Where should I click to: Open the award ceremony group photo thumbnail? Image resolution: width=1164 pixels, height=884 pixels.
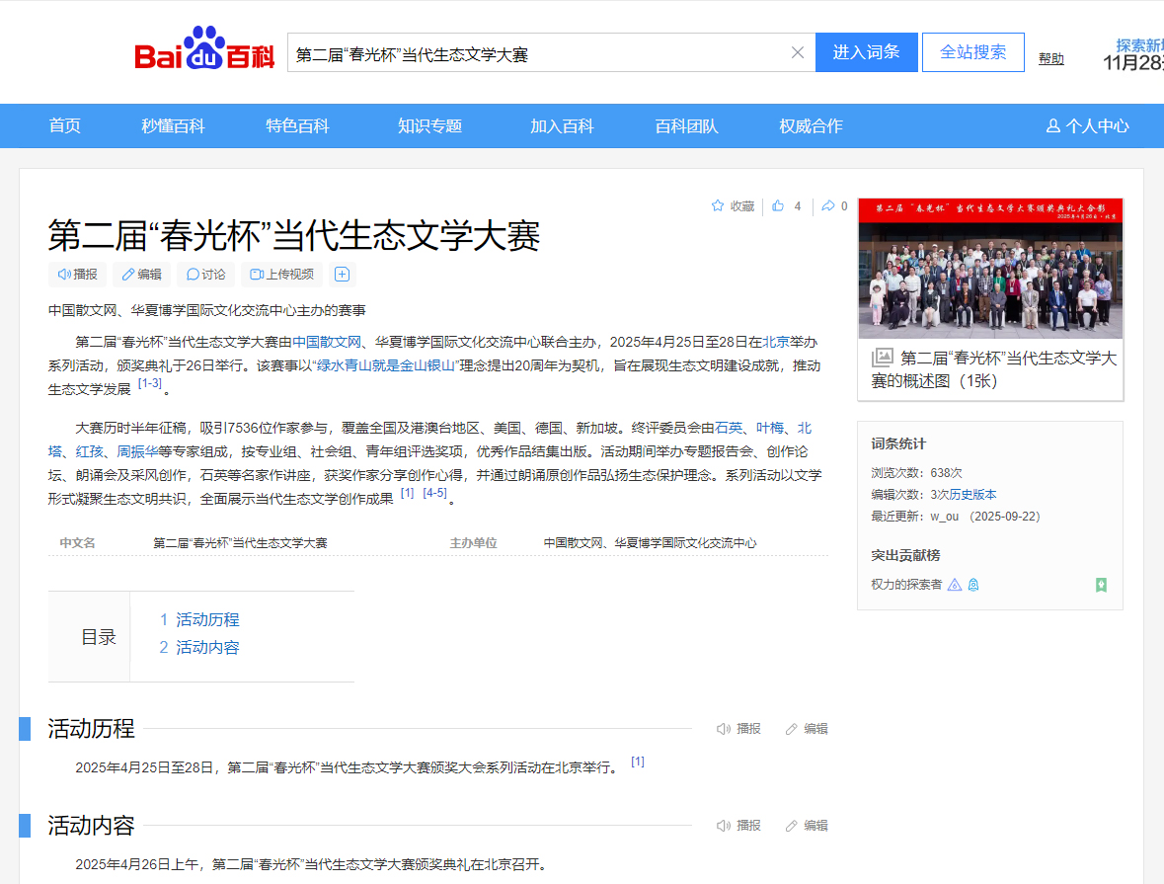pos(990,269)
